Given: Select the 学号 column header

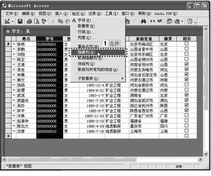Looking at the screenshot, I should 50,39.
